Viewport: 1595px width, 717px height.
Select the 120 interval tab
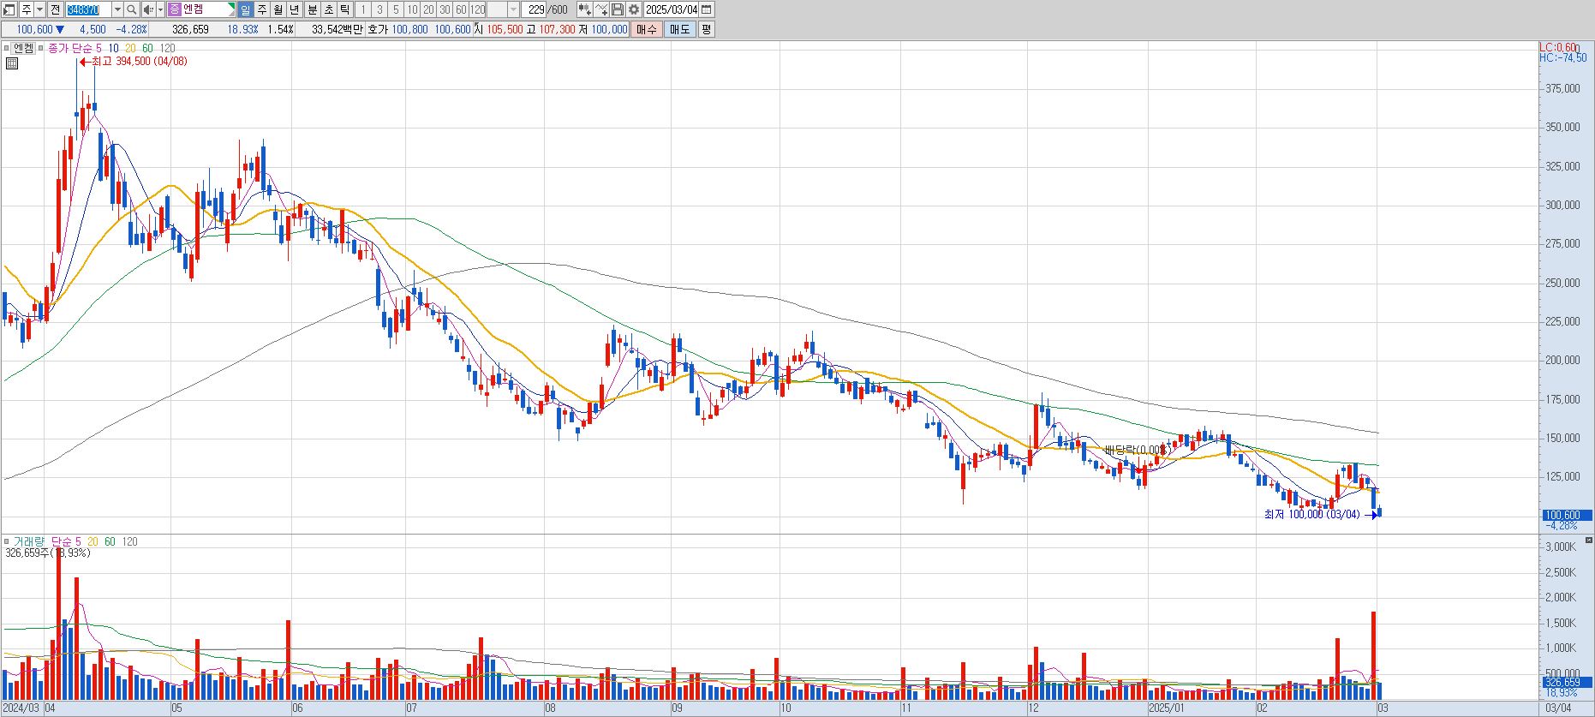[477, 9]
